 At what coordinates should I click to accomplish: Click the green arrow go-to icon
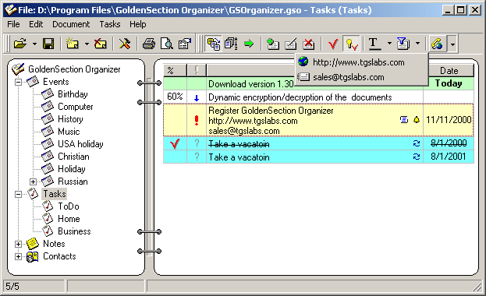coord(249,44)
